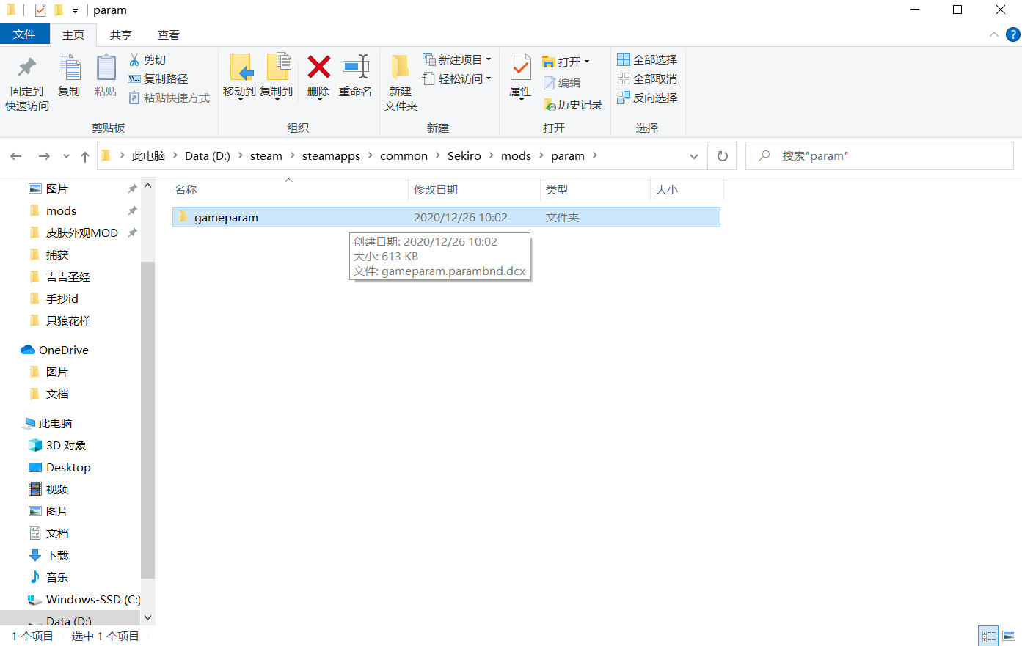
Task: Expand the address bar history dropdown
Action: (693, 156)
